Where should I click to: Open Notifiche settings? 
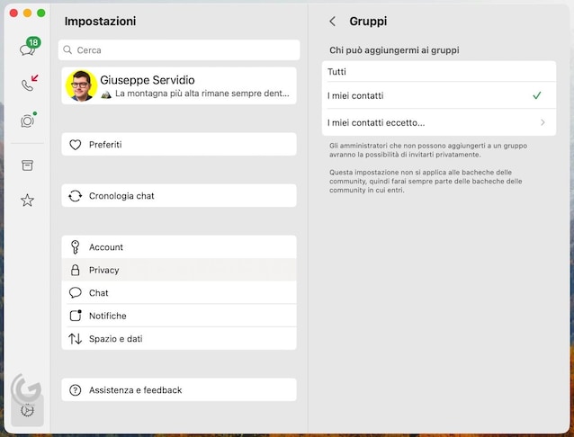(x=178, y=316)
